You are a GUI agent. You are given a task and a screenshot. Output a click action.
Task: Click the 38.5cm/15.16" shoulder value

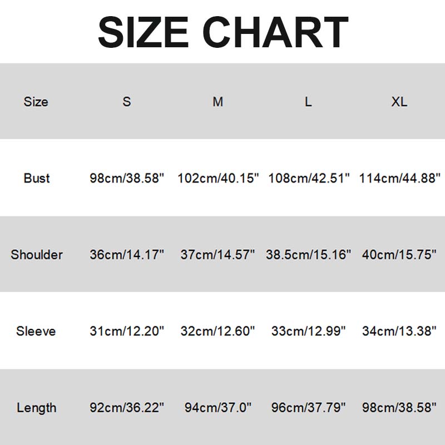309,255
